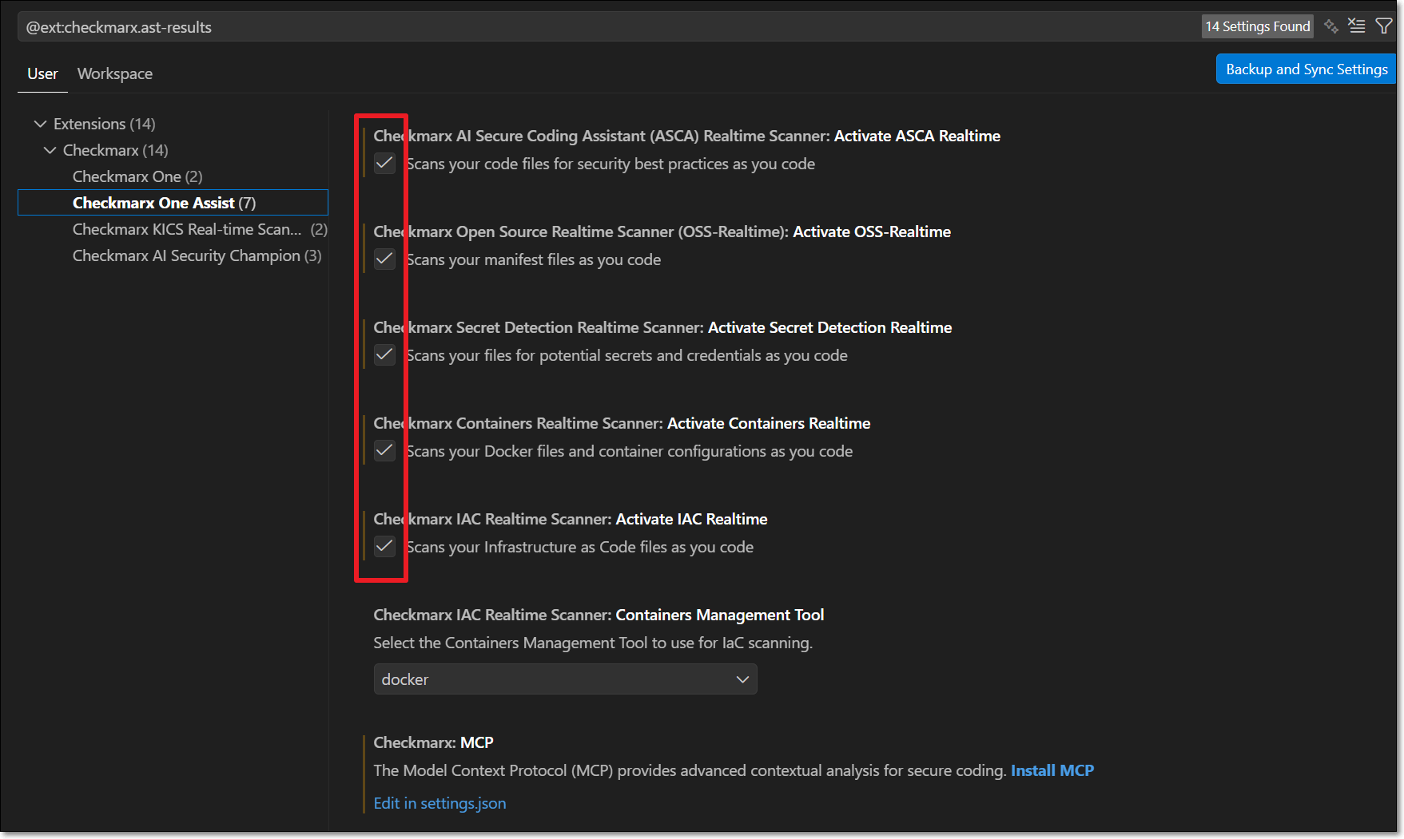Follow the Install MCP link
This screenshot has width=1404, height=839.
(x=1052, y=770)
